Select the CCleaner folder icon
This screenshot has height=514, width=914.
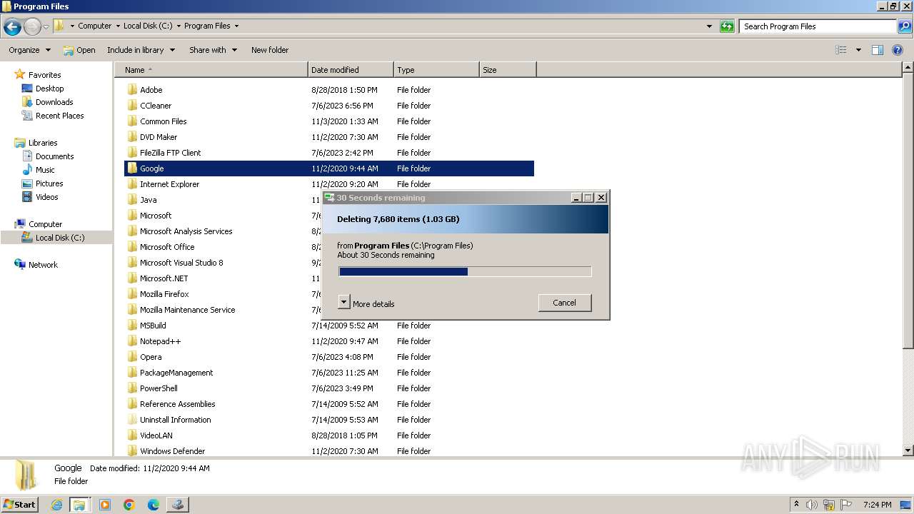(132, 106)
